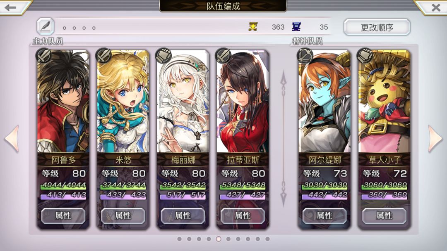
Task: Click the back arrow icon
Action: [10, 7]
